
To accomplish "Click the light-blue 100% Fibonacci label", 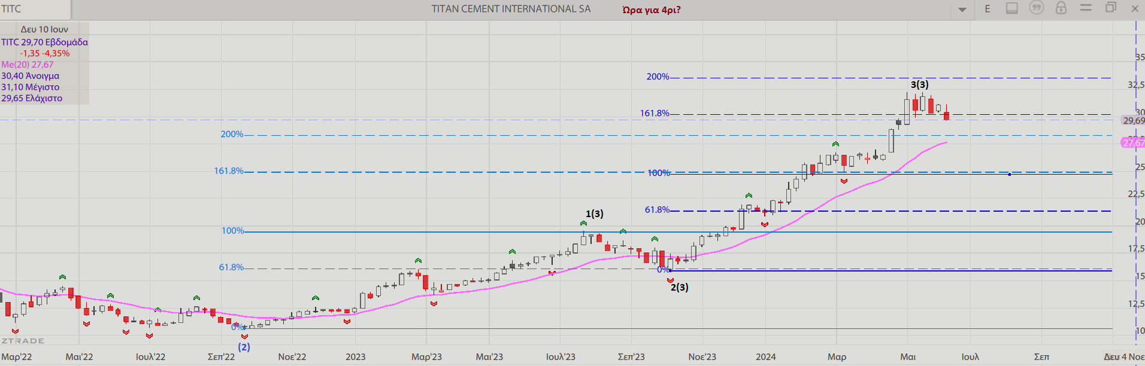I will pos(232,231).
